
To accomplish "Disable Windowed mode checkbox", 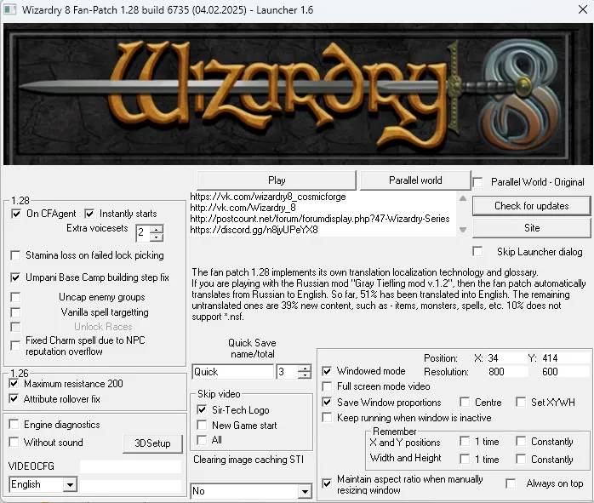I will [327, 371].
